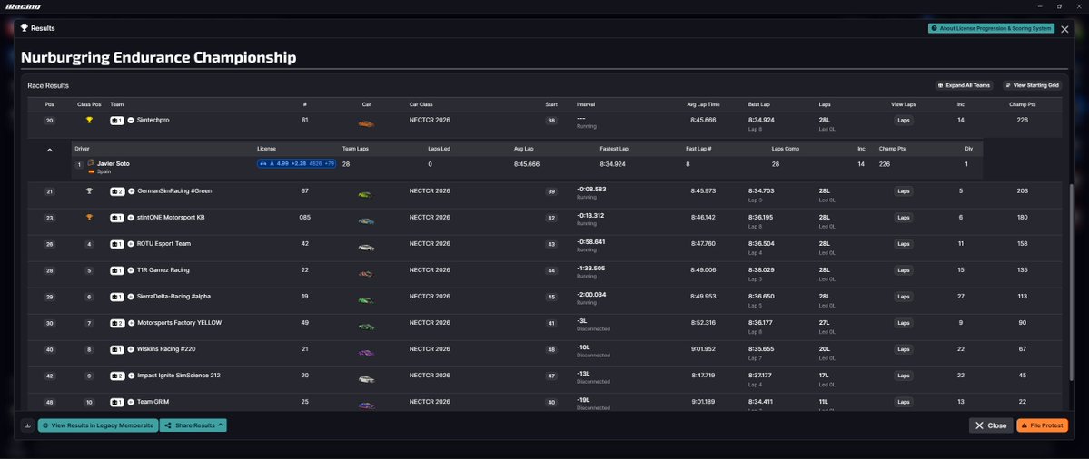Image resolution: width=1089 pixels, height=459 pixels.
Task: Click the Champ Pts column header
Action: [x=1023, y=104]
